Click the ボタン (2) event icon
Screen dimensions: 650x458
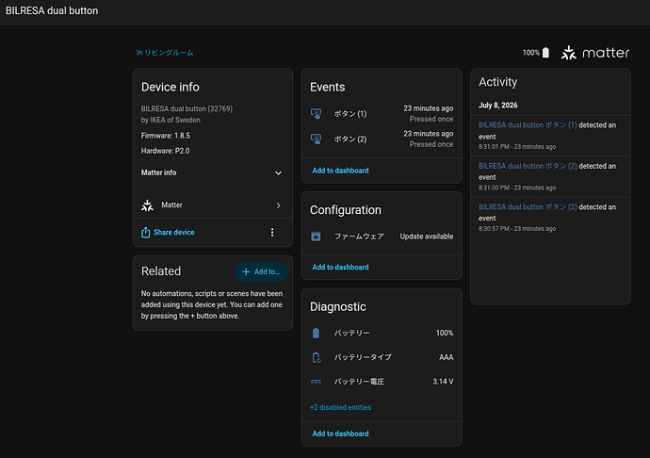coord(316,139)
